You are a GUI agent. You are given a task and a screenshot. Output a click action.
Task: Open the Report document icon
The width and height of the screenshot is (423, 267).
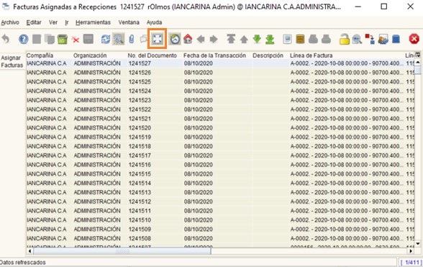287,40
